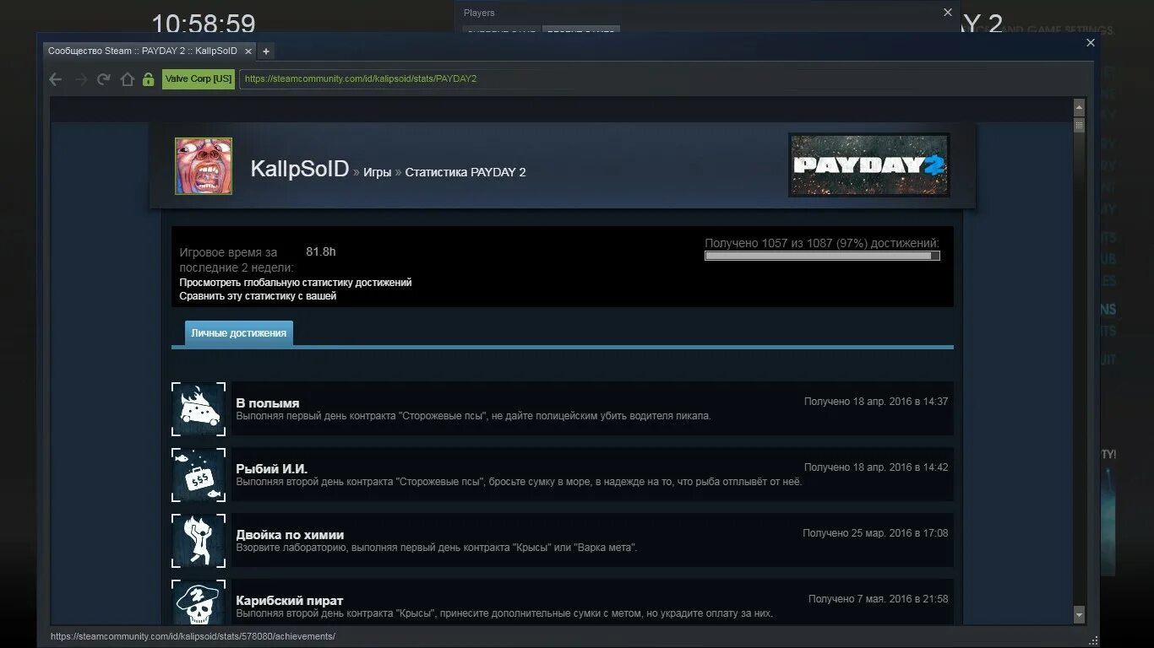The height and width of the screenshot is (648, 1154).
Task: Click the PAYDAY 2 game banner image
Action: tap(869, 165)
